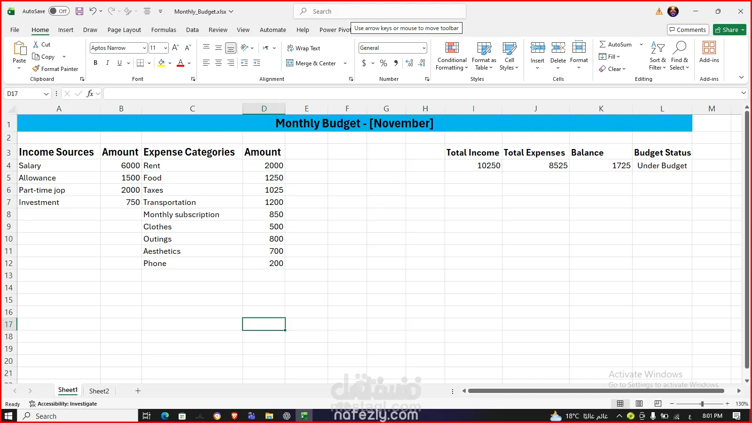
Task: Click the Cut scissors icon
Action: click(x=36, y=44)
